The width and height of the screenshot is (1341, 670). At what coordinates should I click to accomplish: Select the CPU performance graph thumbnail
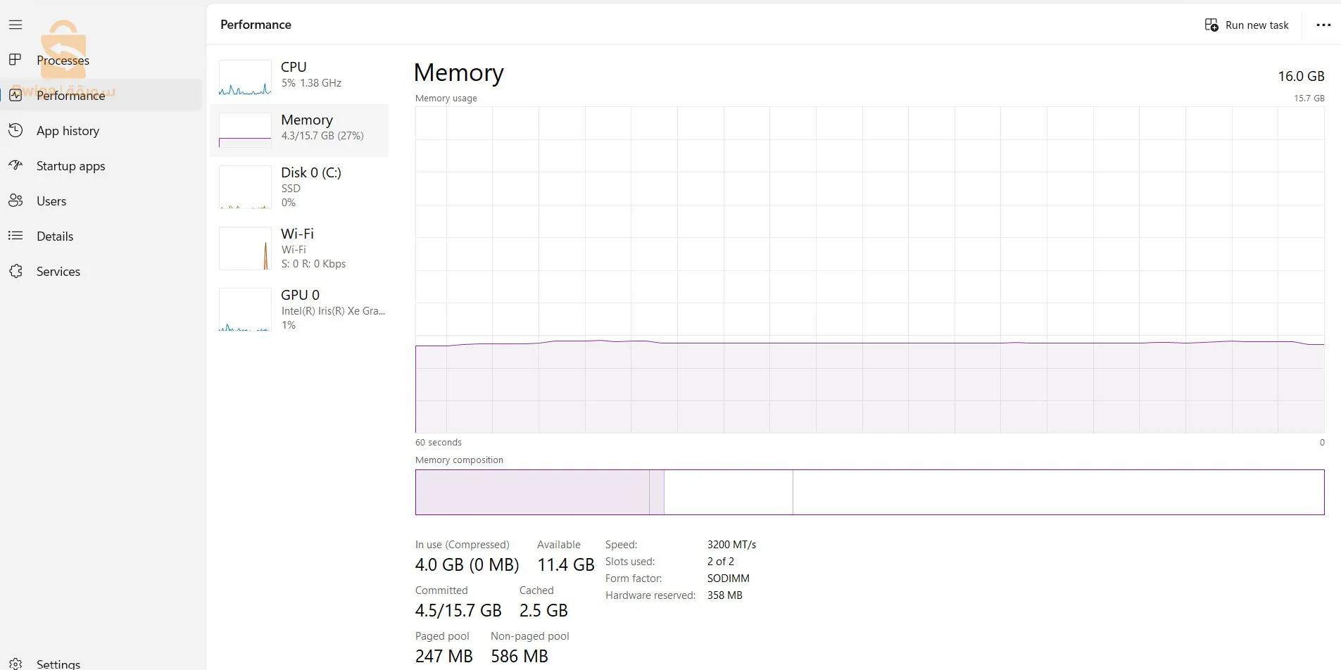tap(245, 77)
